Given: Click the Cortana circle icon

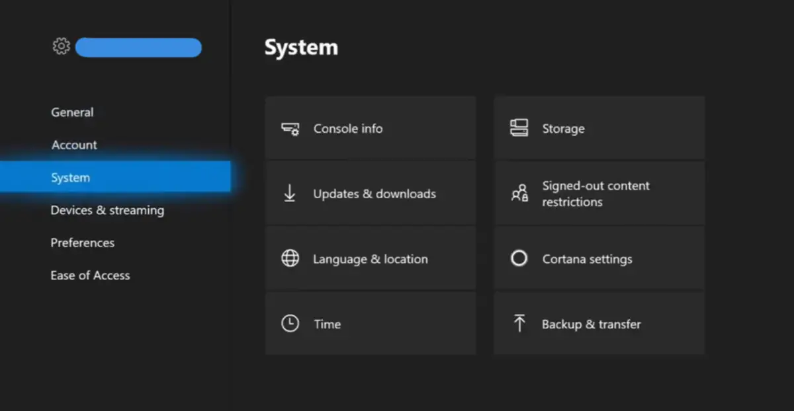Looking at the screenshot, I should point(519,258).
